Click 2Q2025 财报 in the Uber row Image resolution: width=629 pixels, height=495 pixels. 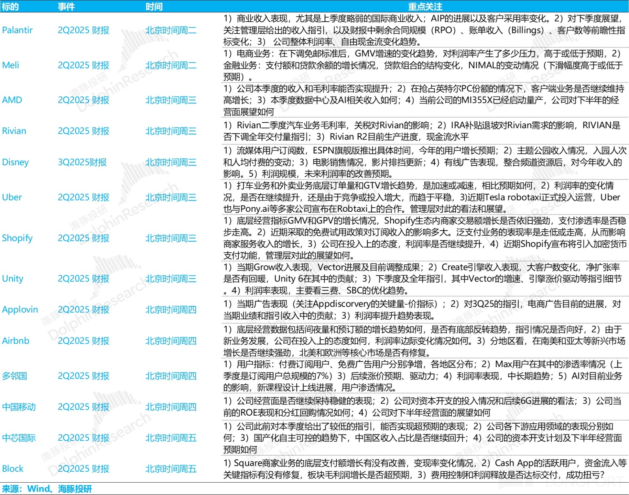click(84, 197)
